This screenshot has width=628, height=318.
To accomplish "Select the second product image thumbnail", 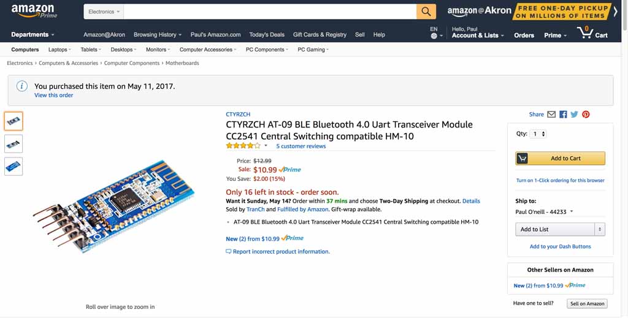I will 13,144.
